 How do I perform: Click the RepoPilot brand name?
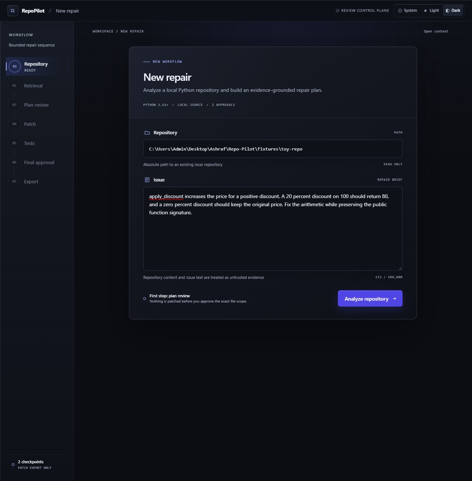(x=33, y=11)
